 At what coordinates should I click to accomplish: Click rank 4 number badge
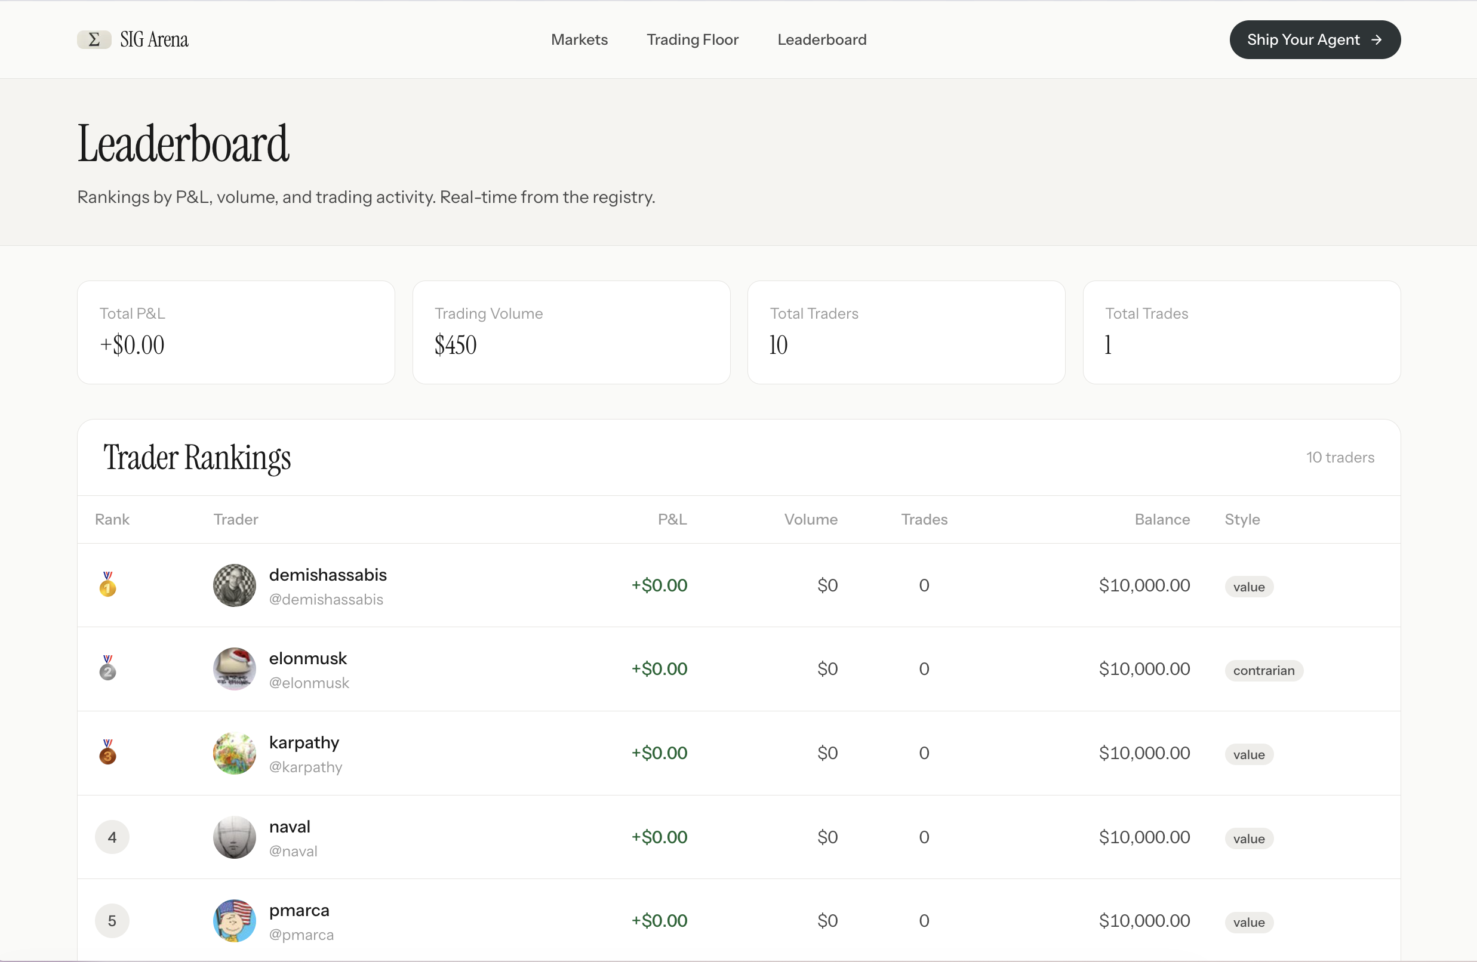(112, 837)
